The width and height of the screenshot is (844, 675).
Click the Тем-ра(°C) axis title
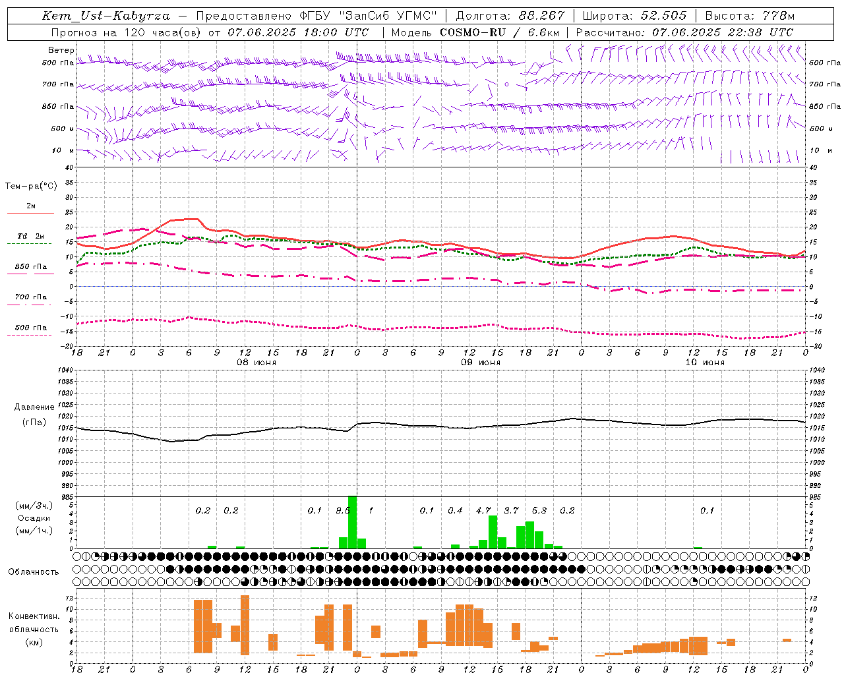(31, 187)
